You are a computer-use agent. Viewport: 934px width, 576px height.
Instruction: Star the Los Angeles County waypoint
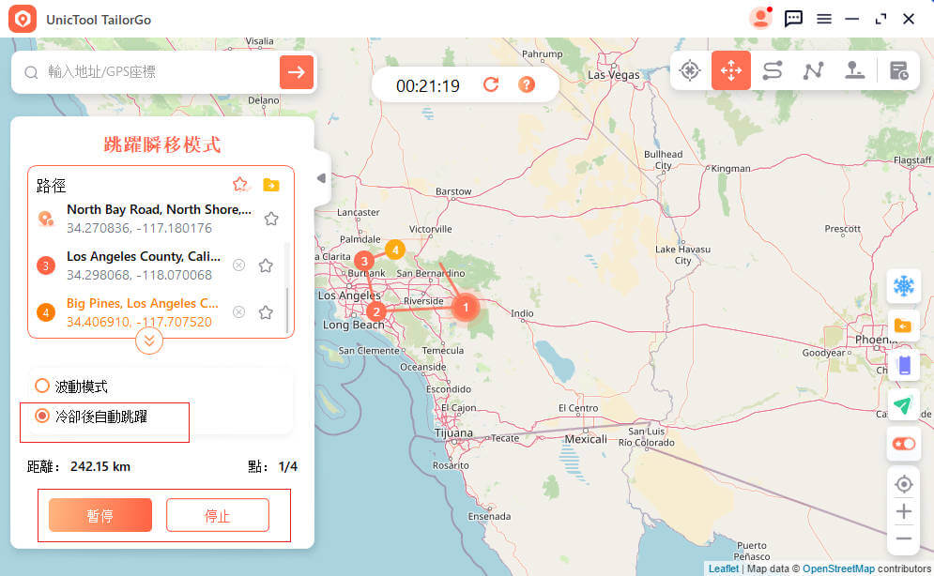click(266, 265)
